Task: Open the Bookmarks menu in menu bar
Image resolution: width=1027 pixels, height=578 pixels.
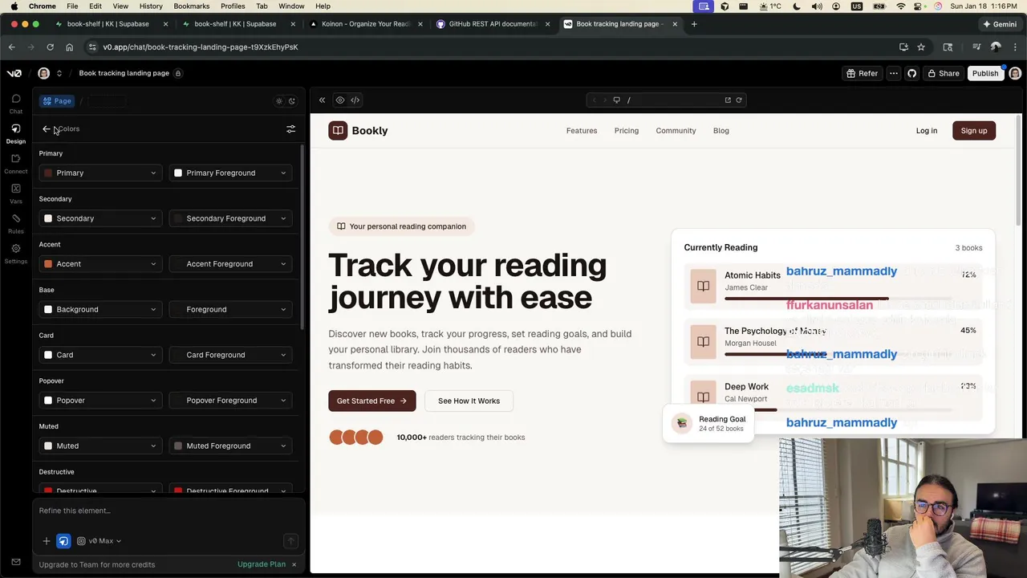Action: (x=191, y=6)
